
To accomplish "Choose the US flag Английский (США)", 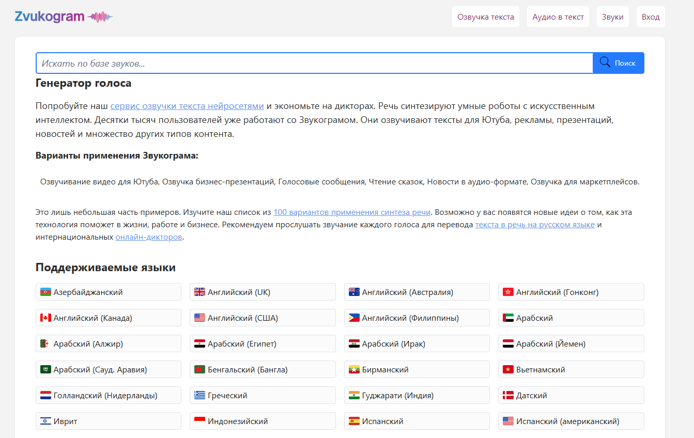I will (262, 318).
